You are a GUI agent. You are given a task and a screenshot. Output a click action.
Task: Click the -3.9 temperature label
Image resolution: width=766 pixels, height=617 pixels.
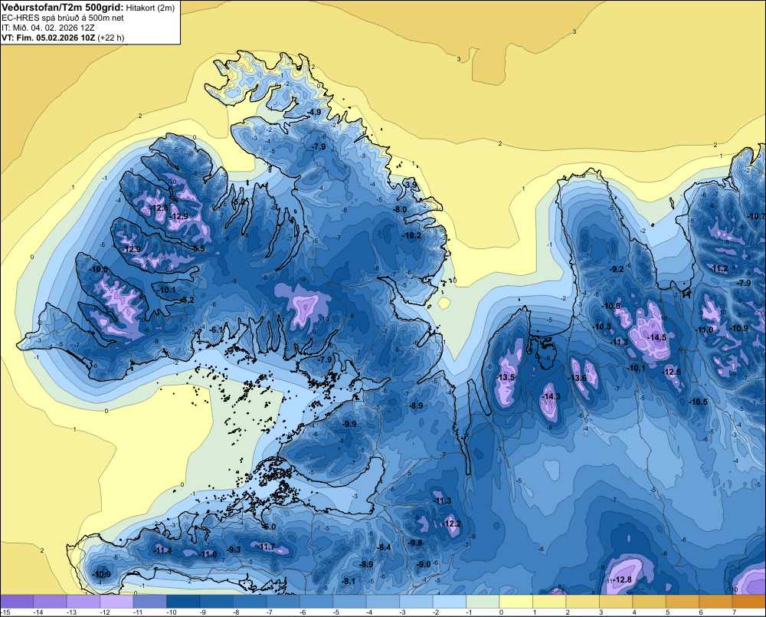click(x=411, y=185)
